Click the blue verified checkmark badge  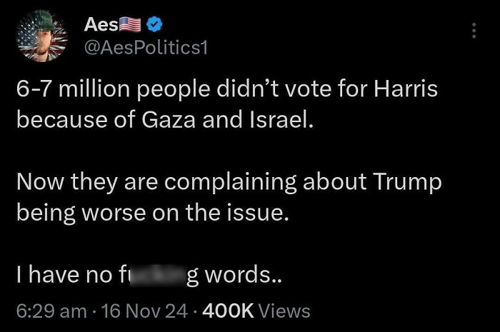[x=155, y=26]
